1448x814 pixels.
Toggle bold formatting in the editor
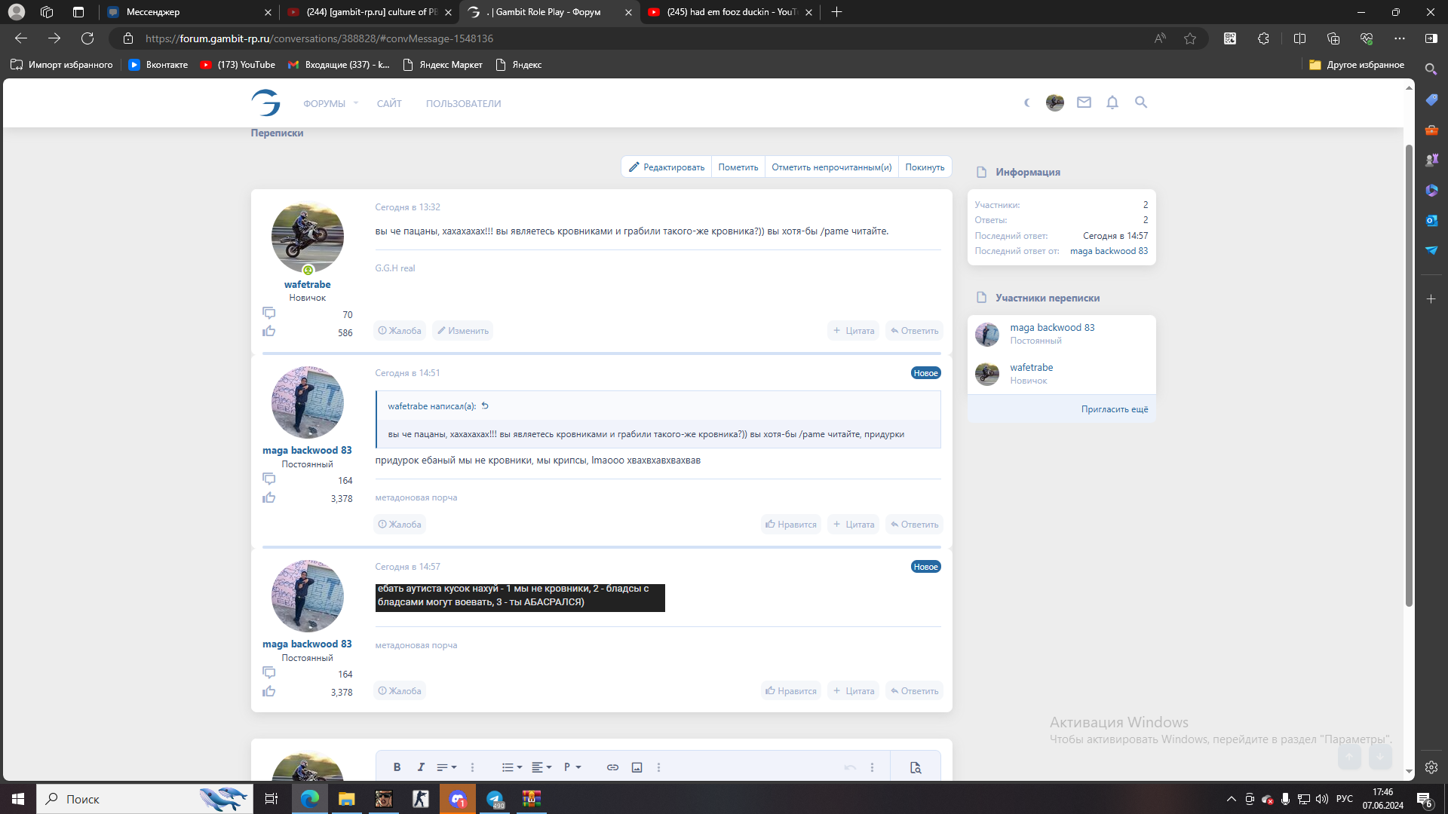(397, 767)
